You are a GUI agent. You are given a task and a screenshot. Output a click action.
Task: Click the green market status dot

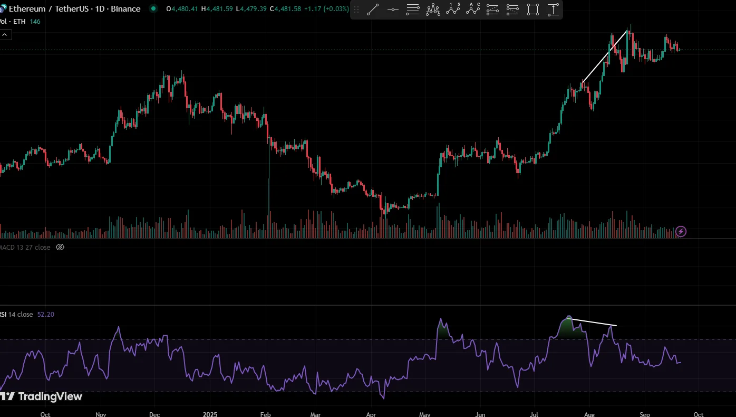[x=153, y=8]
